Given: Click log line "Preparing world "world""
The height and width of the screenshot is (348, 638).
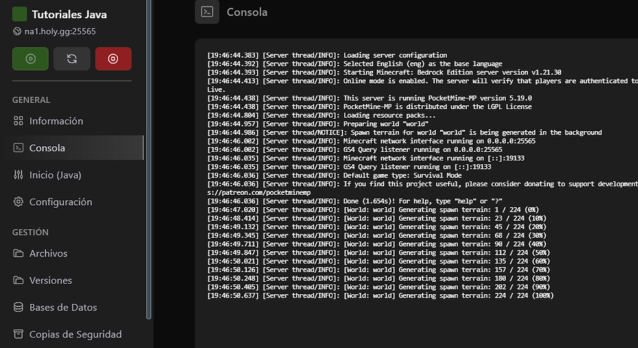Looking at the screenshot, I should tap(318, 124).
